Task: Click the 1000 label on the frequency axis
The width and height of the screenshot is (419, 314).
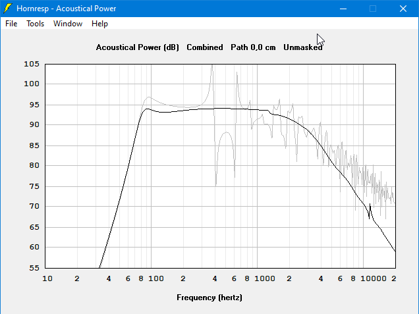Action: (x=265, y=278)
